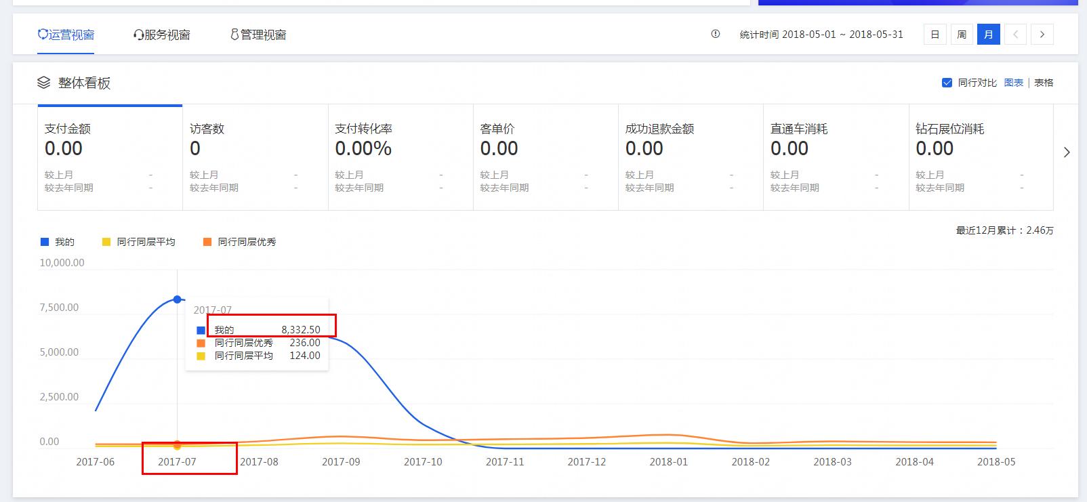
Task: Click the 2018-04 axis label
Action: [914, 462]
